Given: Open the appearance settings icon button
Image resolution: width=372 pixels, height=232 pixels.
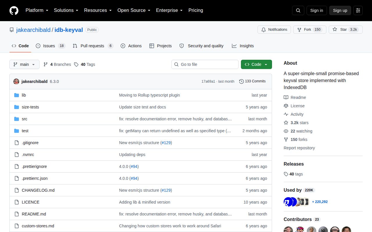Looking at the screenshot, I should pyautogui.click(x=358, y=10).
